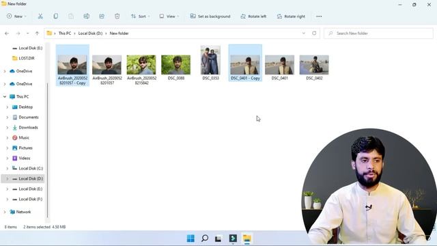Expand the Desktop tree node

tap(8, 107)
